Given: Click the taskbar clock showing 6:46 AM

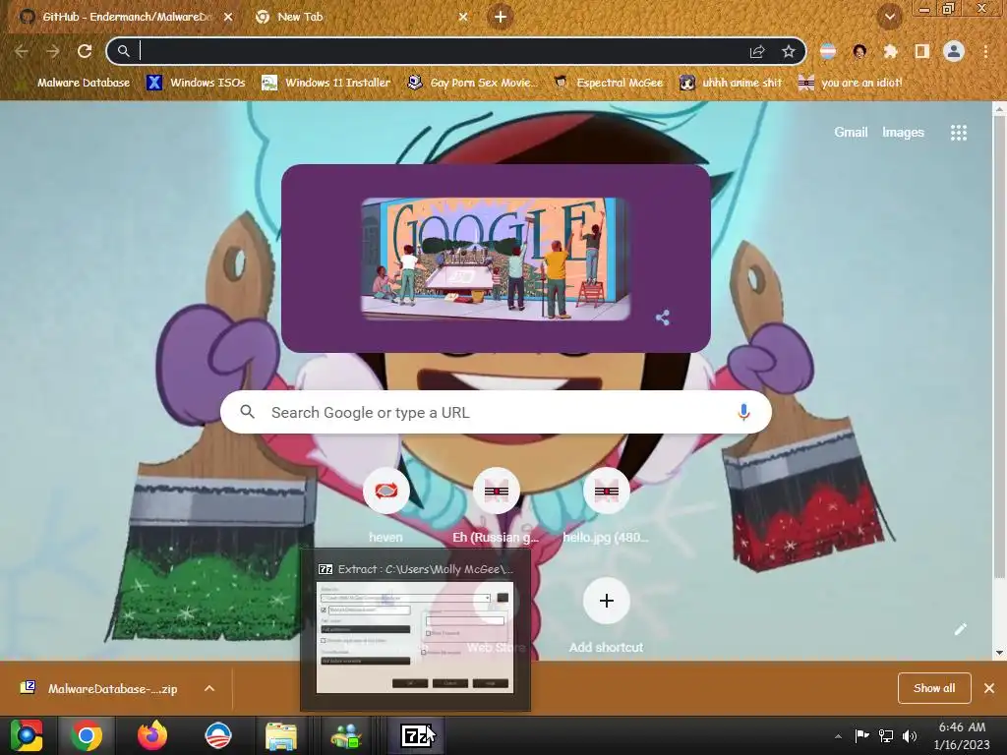Looking at the screenshot, I should 962,735.
